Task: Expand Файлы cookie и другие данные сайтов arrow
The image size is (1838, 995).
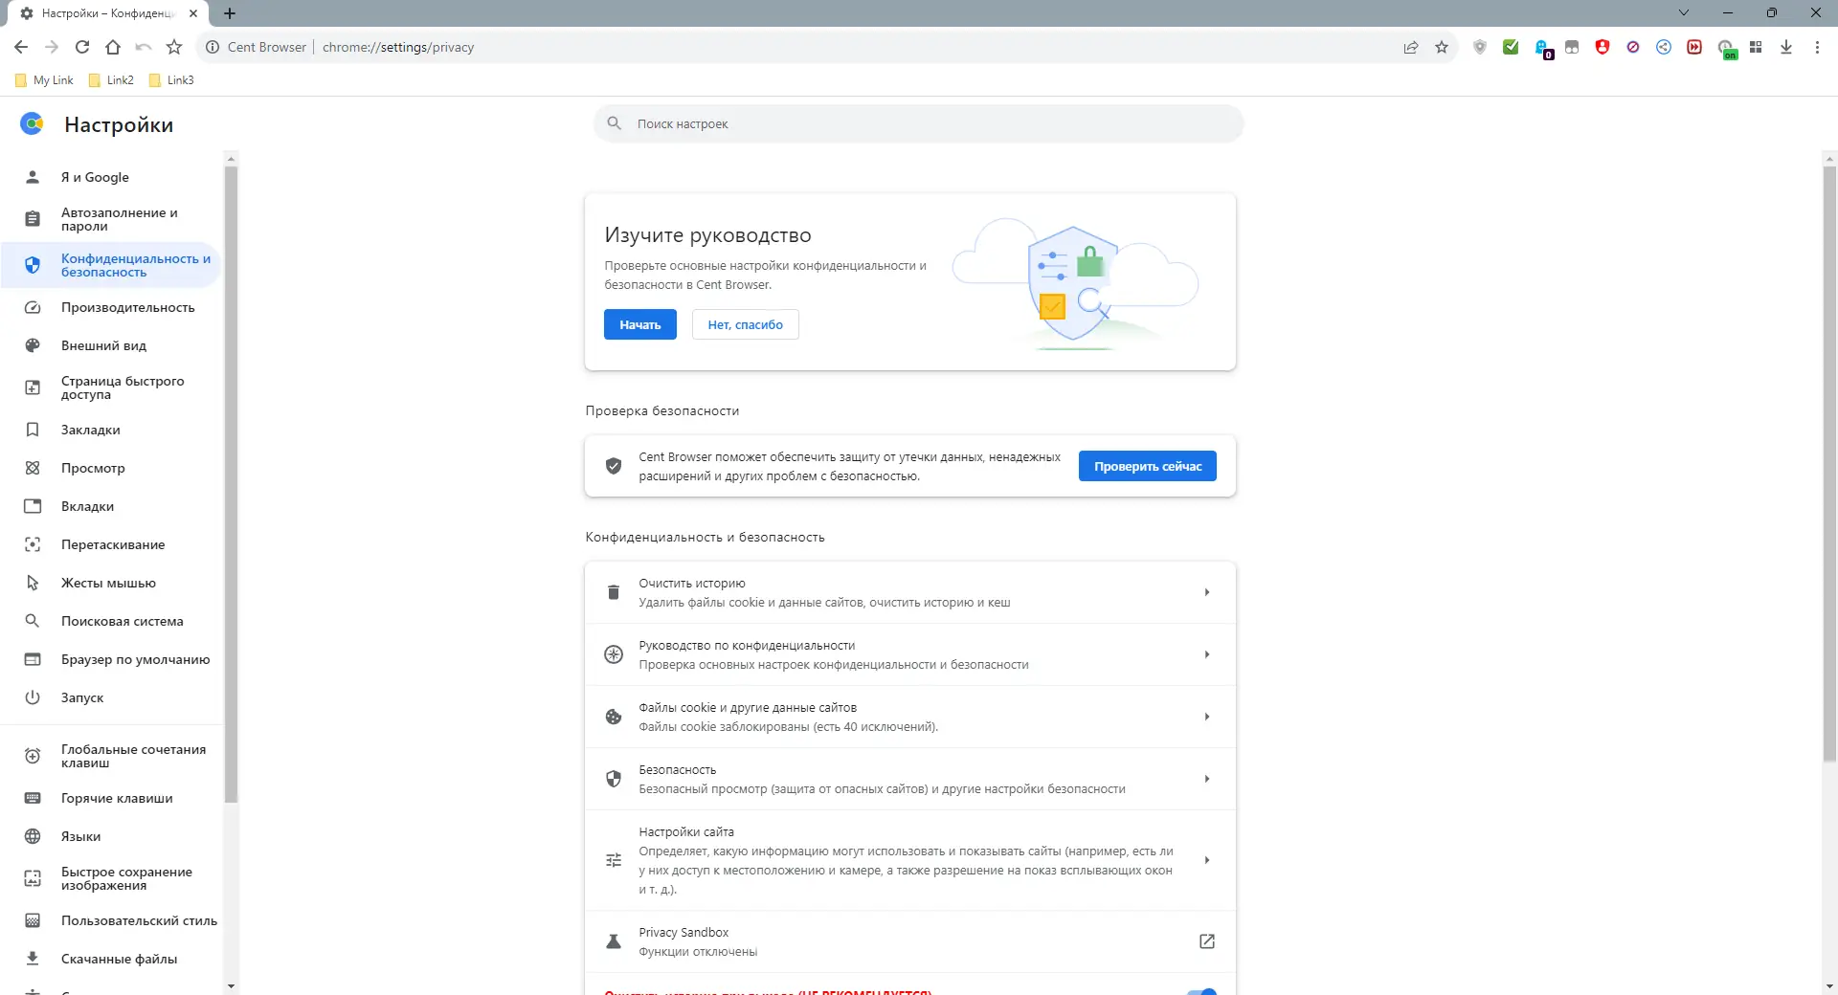Action: tap(1207, 717)
